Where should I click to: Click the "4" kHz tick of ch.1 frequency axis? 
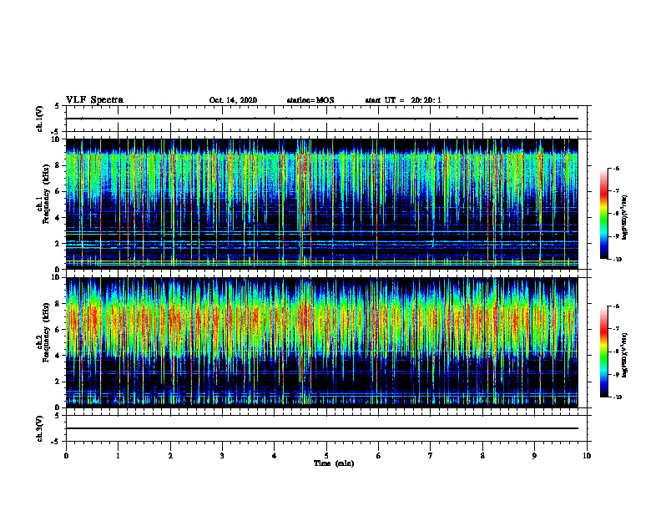pyautogui.click(x=58, y=218)
